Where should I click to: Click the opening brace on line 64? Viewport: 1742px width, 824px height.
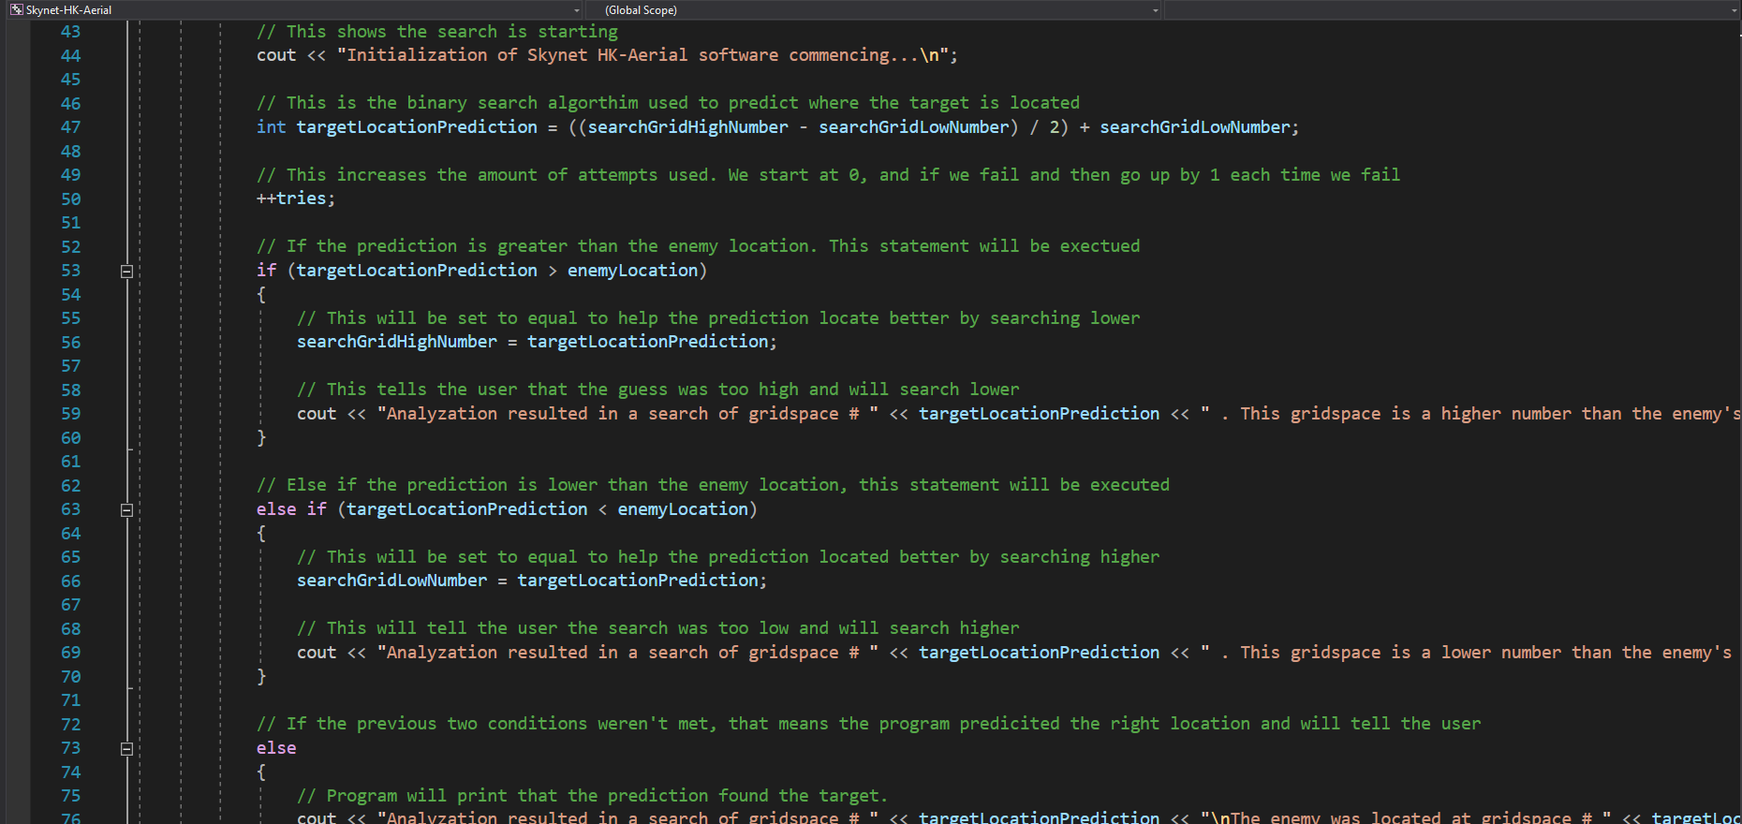pyautogui.click(x=261, y=533)
